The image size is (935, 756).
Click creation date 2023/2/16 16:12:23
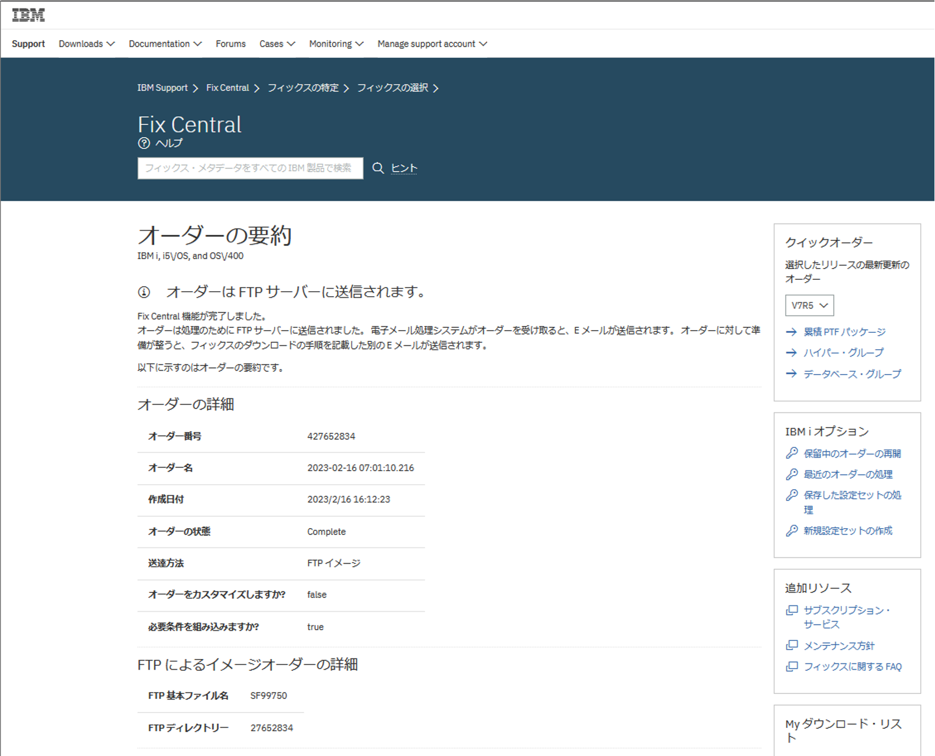coord(349,499)
